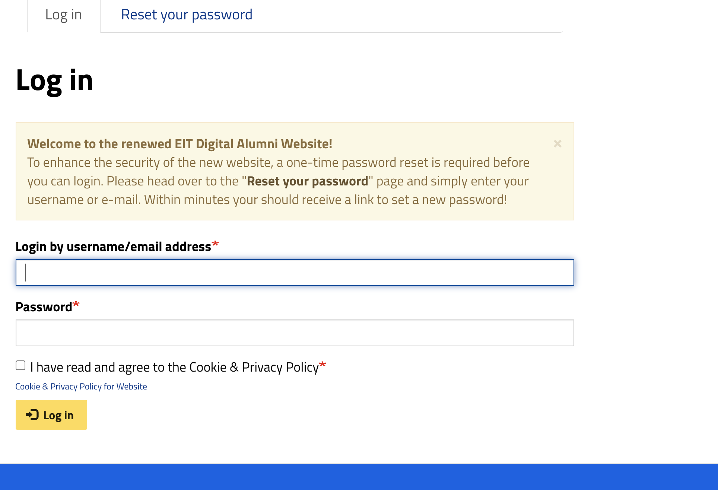This screenshot has width=718, height=490.
Task: Switch to the Log in tab
Action: tap(63, 15)
